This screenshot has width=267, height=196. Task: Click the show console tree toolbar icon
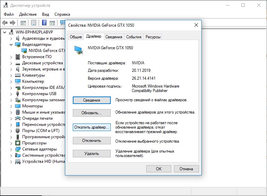[x=23, y=23]
